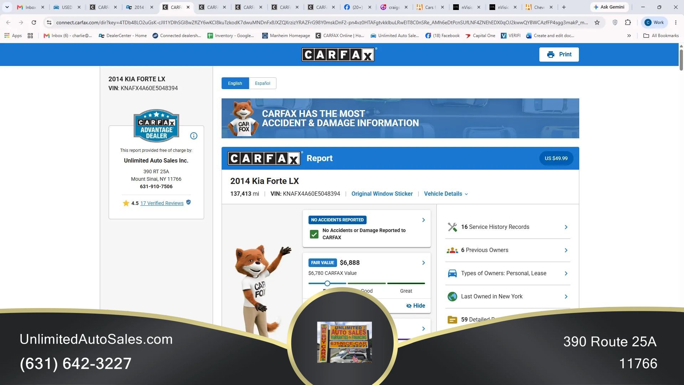Screen dimensions: 684x385
Task: Open a new browser tab
Action: (x=564, y=7)
